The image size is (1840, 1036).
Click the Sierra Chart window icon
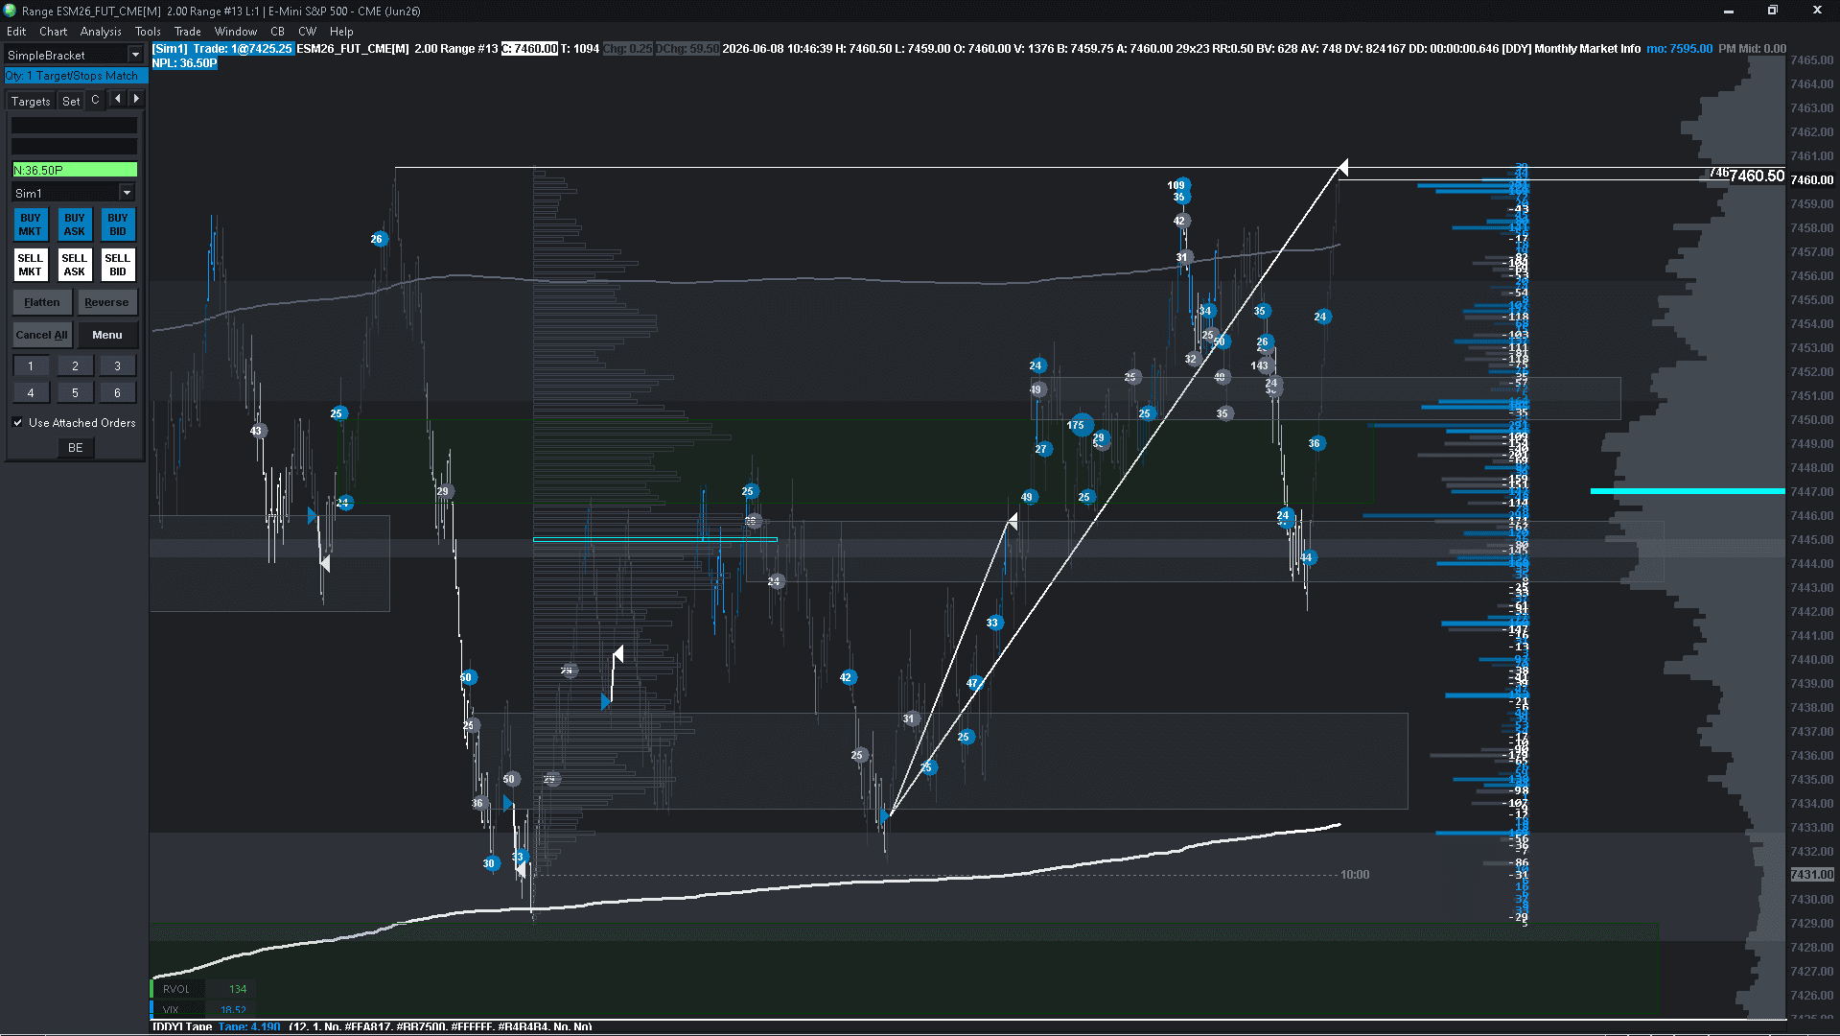[10, 11]
